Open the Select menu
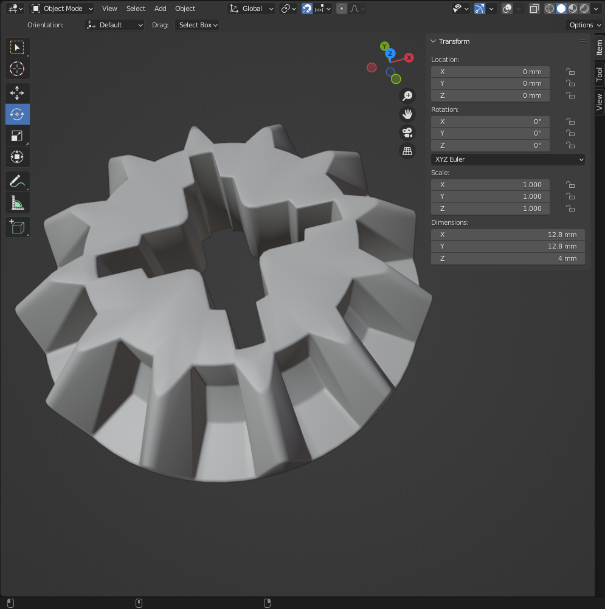This screenshot has height=609, width=605. coord(136,9)
